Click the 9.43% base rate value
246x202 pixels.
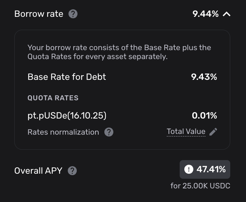(x=204, y=77)
